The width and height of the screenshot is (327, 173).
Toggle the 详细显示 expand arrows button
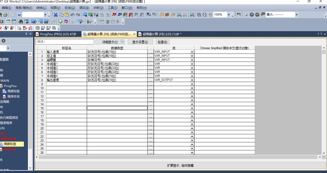(122, 42)
